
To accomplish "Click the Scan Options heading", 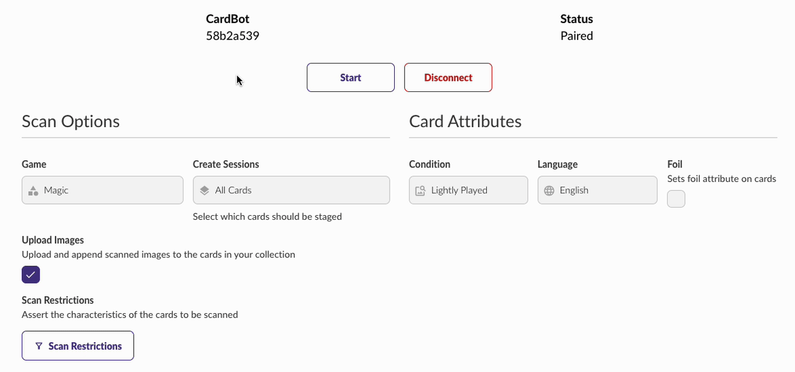I will tap(71, 122).
